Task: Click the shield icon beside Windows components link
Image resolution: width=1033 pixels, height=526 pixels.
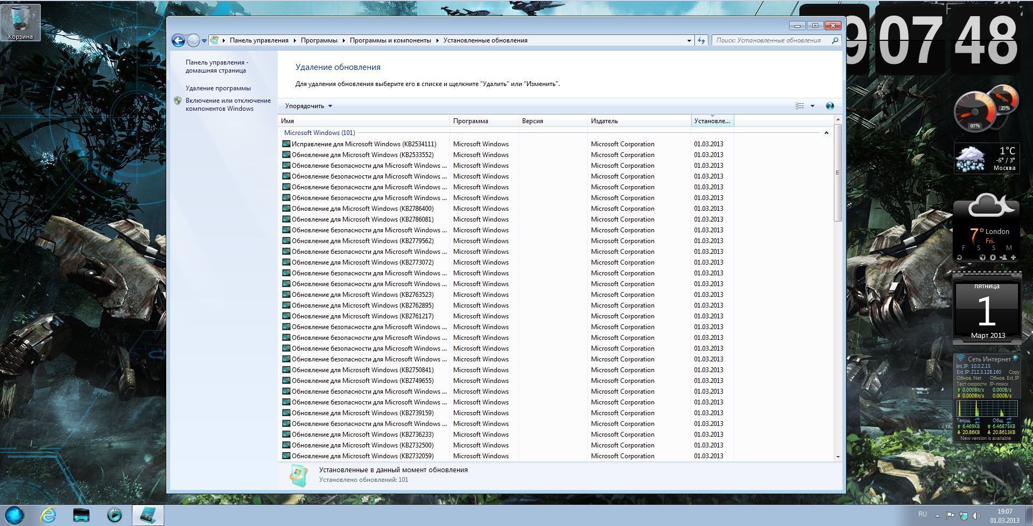Action: (178, 101)
